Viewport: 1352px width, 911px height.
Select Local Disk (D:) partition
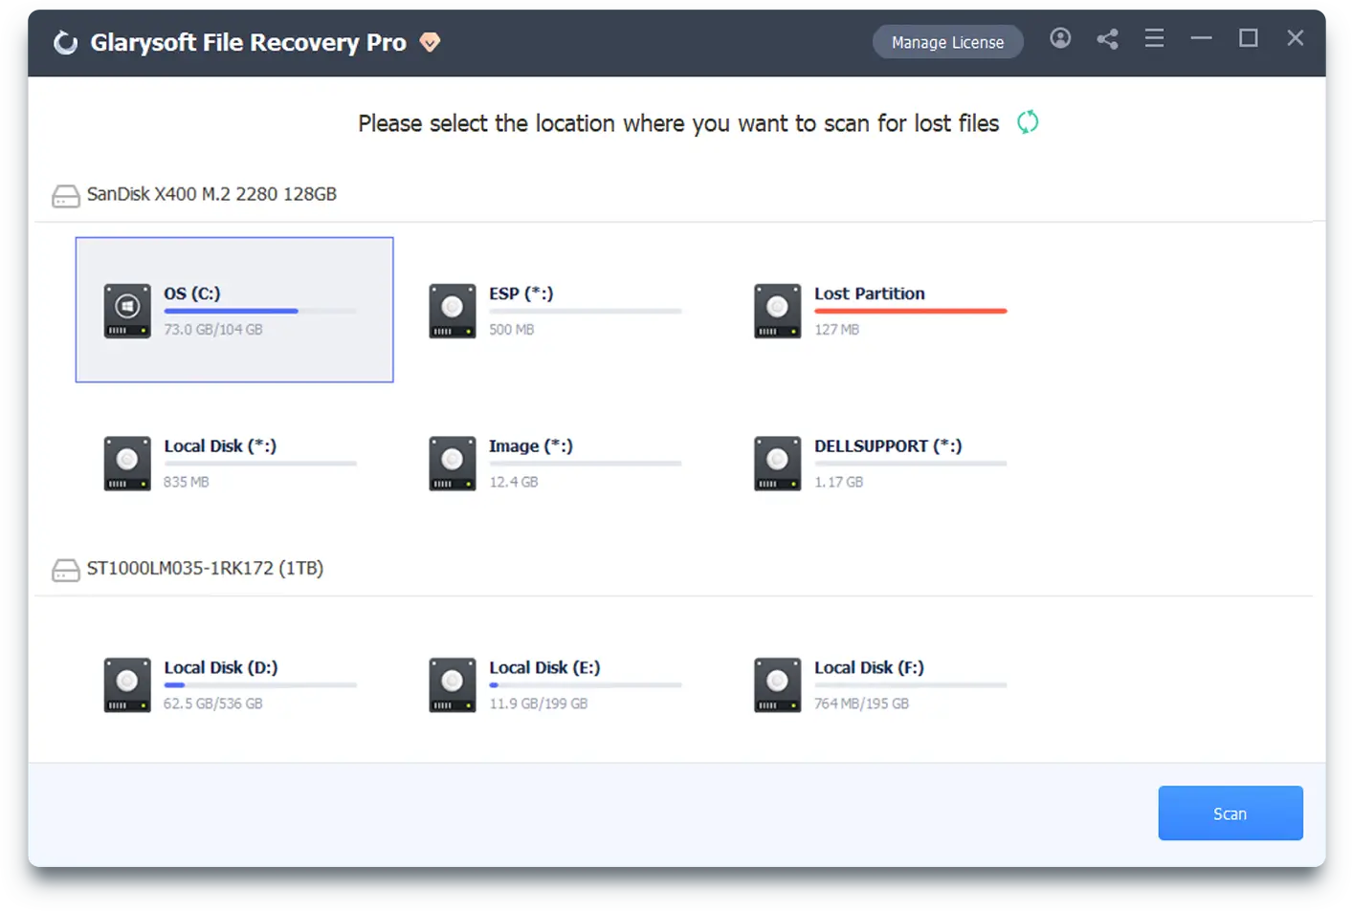230,684
